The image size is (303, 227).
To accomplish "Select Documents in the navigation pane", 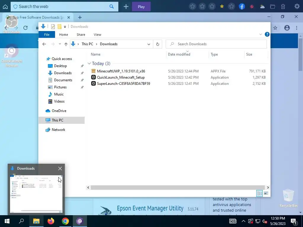I will point(63,80).
